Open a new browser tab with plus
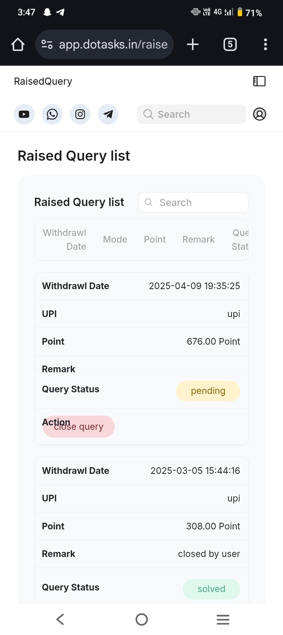Image resolution: width=283 pixels, height=635 pixels. (193, 45)
